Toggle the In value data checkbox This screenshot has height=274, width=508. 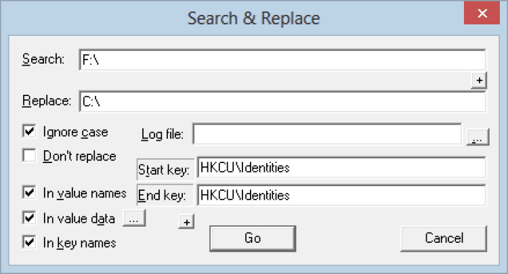(x=29, y=218)
